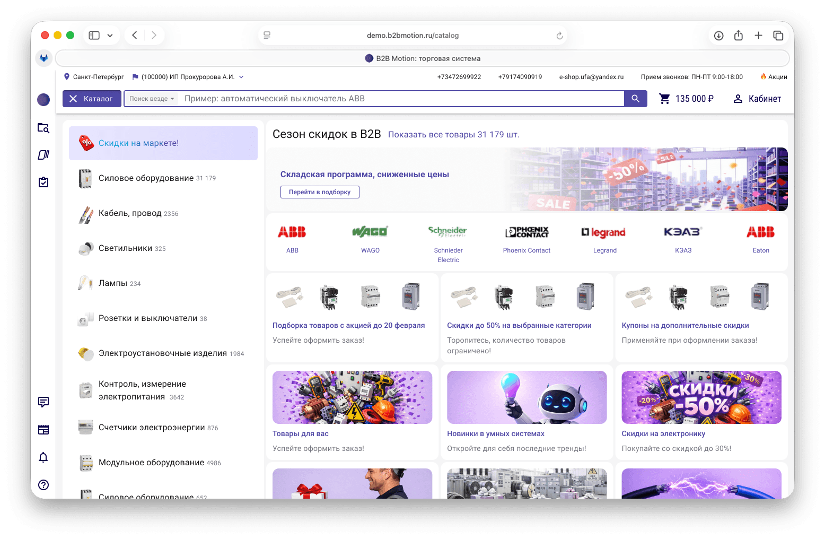Open the chat messages icon in left sidebar
This screenshot has width=825, height=539.
pos(43,402)
